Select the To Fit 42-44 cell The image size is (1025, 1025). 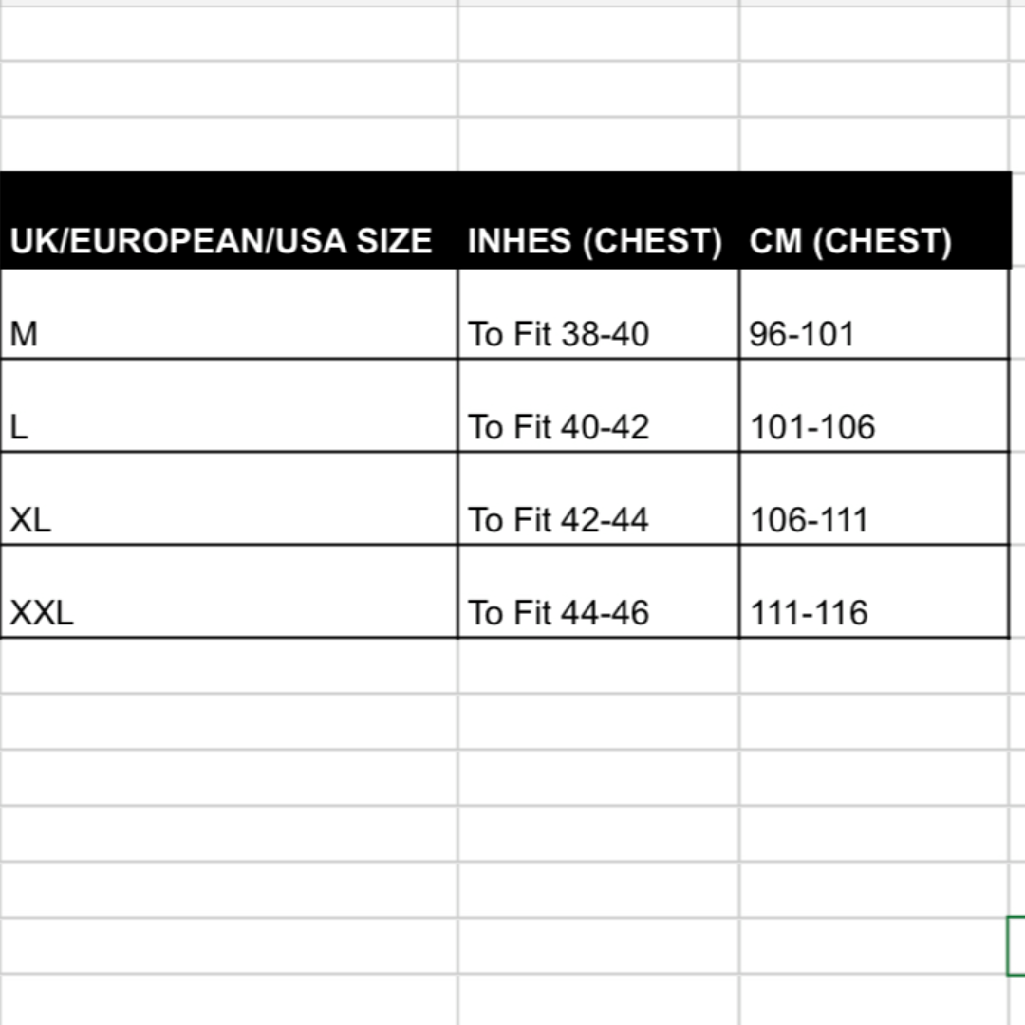click(x=598, y=499)
